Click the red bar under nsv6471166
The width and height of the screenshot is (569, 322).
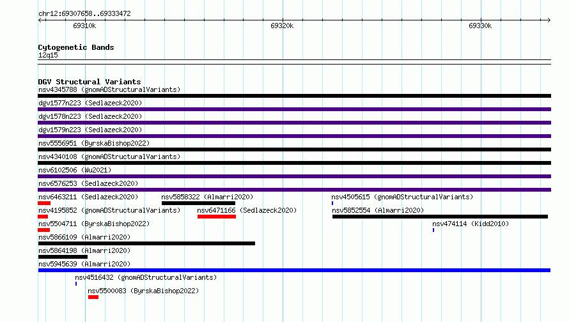217,217
